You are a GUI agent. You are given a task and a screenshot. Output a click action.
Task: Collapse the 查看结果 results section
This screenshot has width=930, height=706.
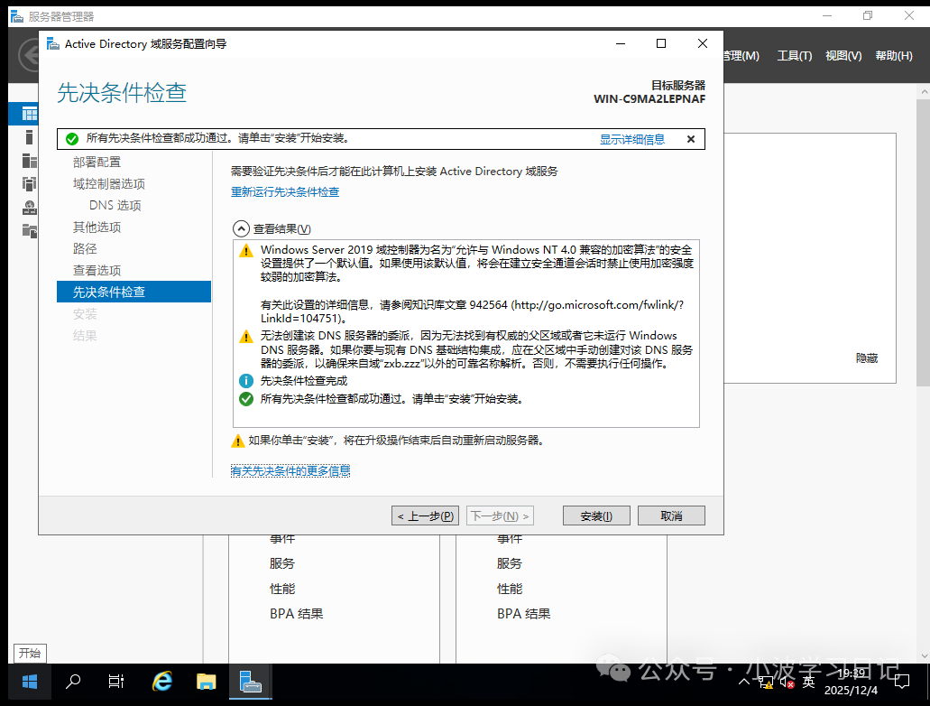[242, 228]
